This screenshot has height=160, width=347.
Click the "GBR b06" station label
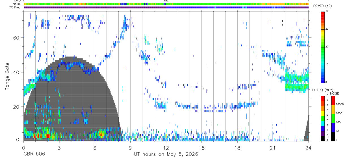(x=34, y=154)
